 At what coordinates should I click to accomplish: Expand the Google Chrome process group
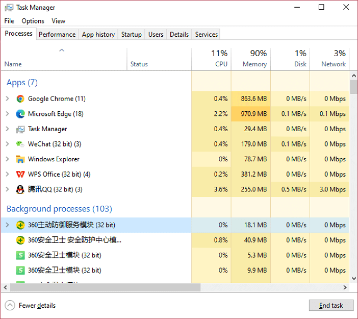pos(7,99)
